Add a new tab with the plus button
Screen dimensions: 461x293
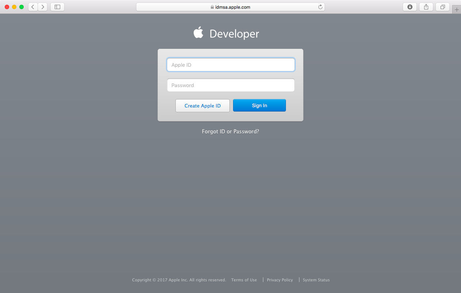tap(457, 10)
